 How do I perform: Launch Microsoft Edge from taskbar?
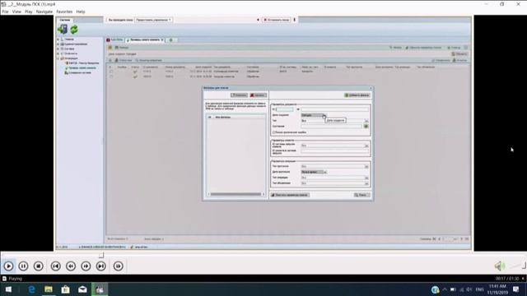31,289
